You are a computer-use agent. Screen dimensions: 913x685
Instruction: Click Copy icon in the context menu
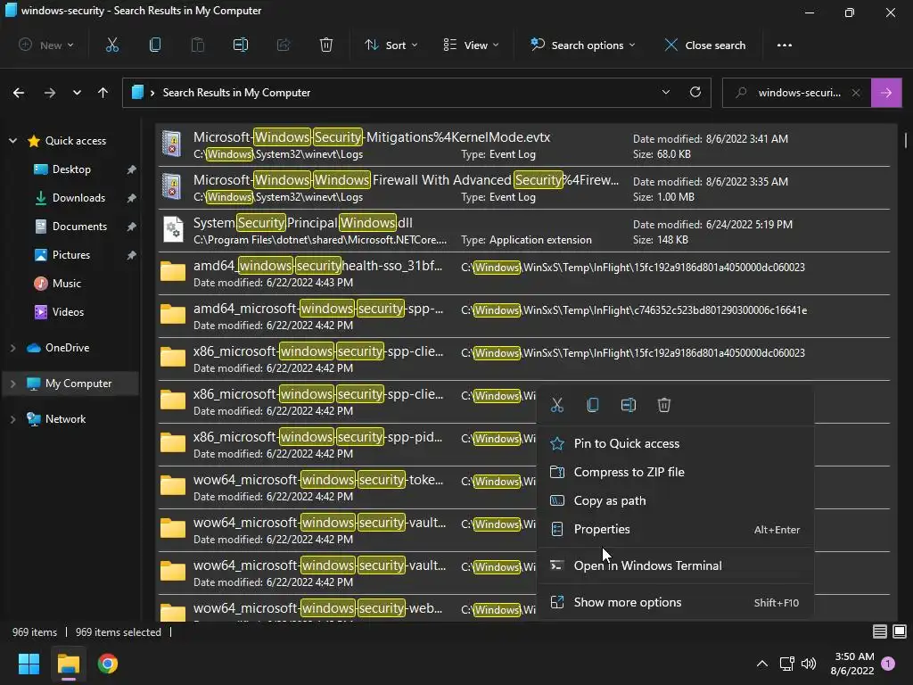coord(593,405)
